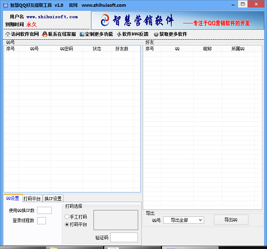Open the 导出全部 dropdown
Image resolution: width=267 pixels, height=249 pixels.
click(x=183, y=220)
